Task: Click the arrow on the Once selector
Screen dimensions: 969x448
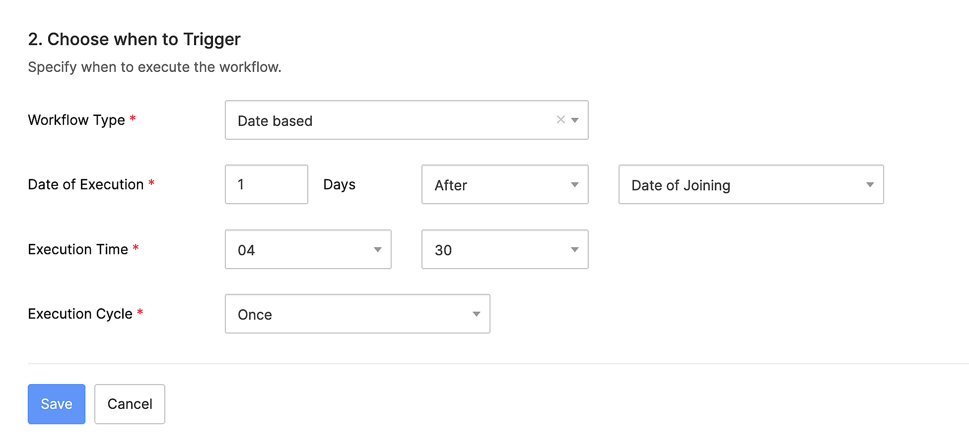Action: point(476,314)
